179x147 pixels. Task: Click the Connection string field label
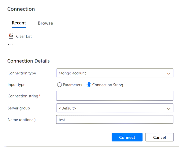coord(23,96)
